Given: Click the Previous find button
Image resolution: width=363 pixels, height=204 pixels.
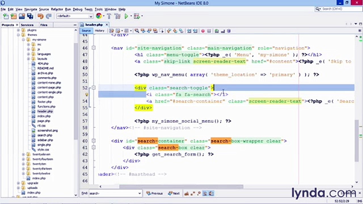Looking at the screenshot, I should coord(154,193).
